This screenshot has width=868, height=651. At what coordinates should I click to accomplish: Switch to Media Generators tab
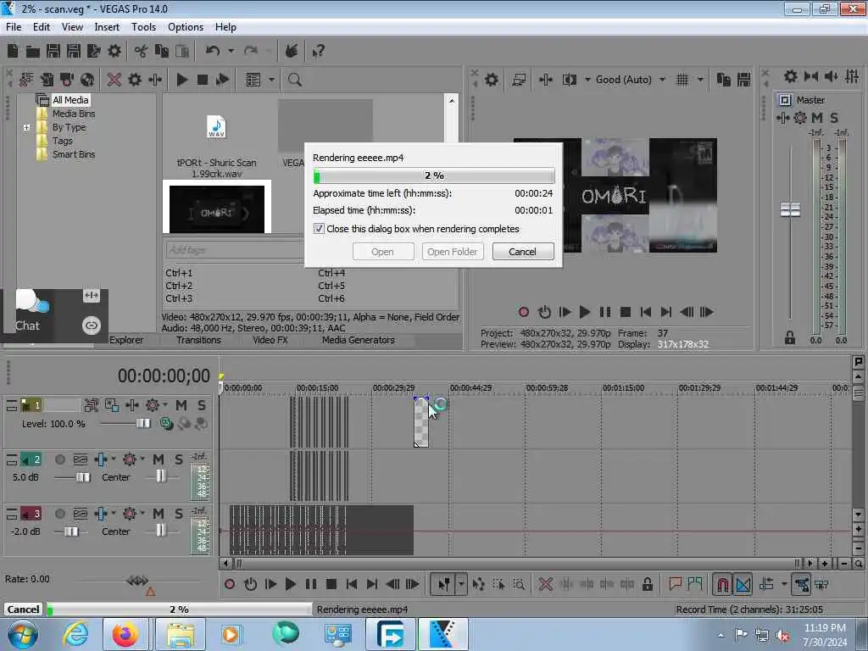359,340
